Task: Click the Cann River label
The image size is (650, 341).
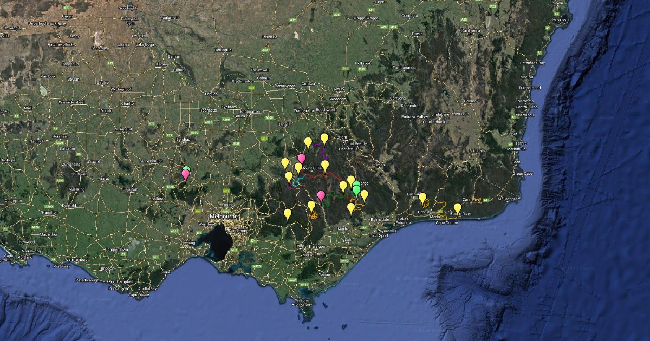Action: click(x=471, y=199)
